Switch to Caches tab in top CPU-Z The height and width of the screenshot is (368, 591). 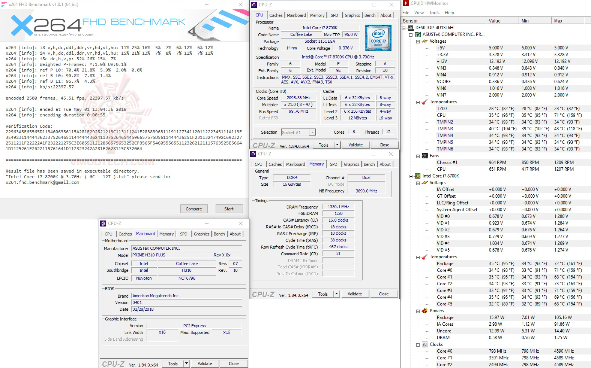tap(276, 15)
